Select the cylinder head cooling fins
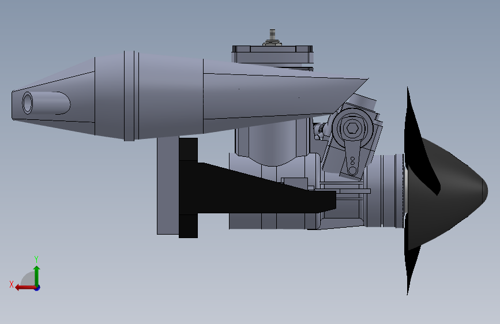Screen dimensions: 500x324 point(273,58)
